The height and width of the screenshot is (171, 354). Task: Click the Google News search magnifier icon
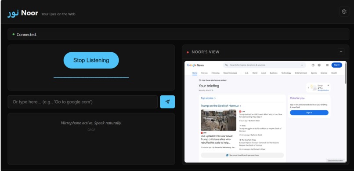pyautogui.click(x=227, y=65)
